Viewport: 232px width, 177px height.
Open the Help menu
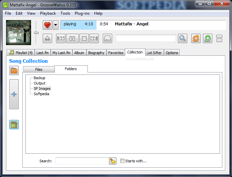(x=98, y=13)
